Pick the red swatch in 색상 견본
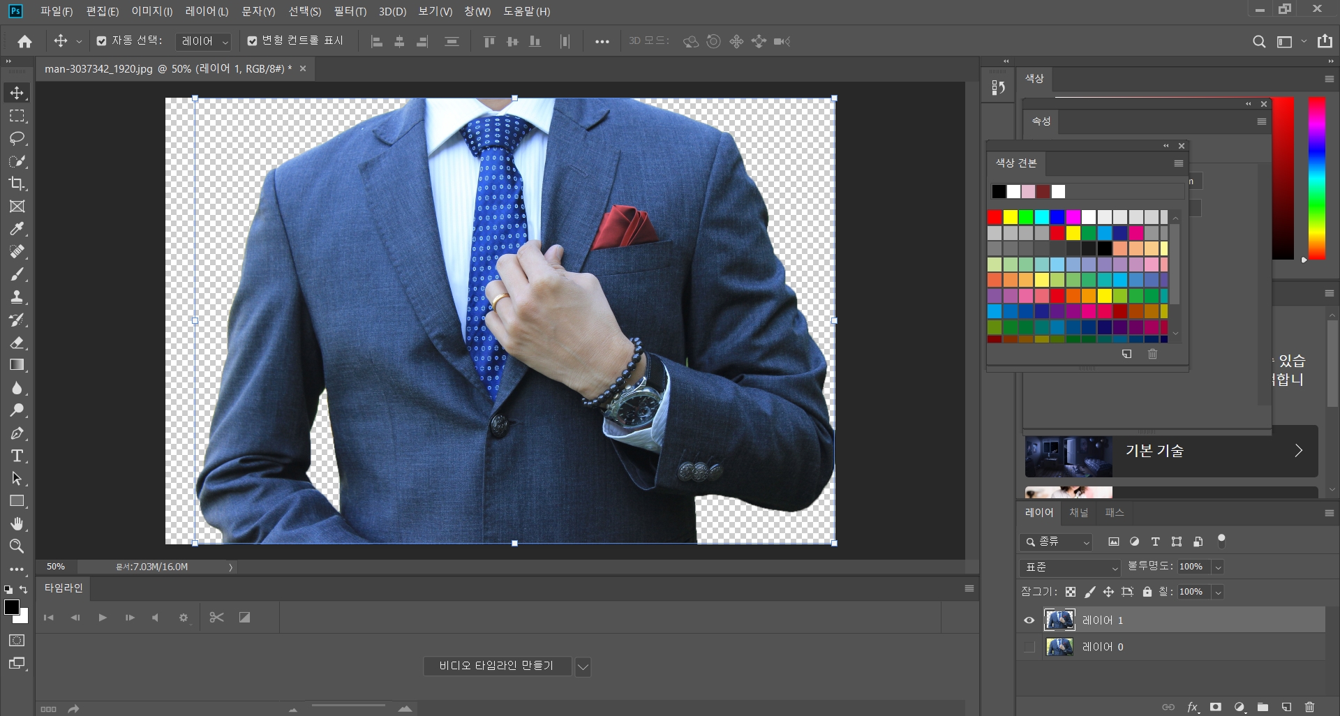This screenshot has height=716, width=1340. click(995, 217)
